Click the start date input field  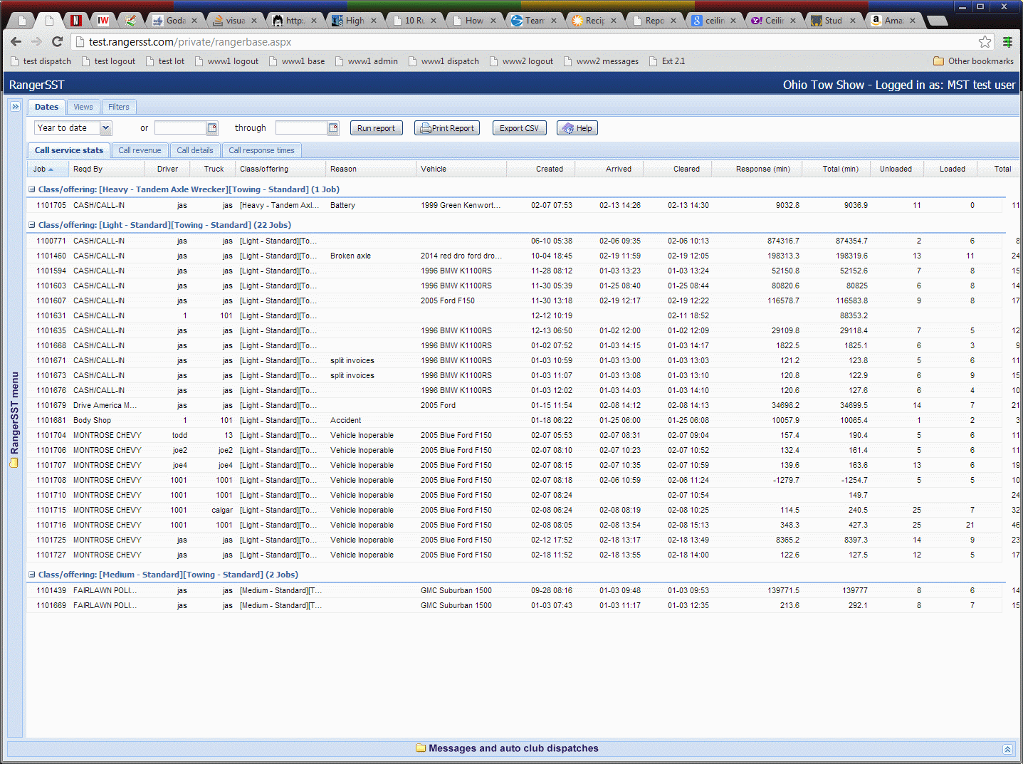pos(179,128)
